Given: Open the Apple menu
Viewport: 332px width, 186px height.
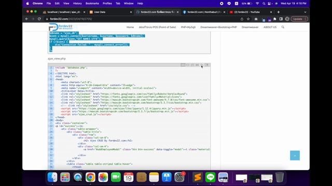Looking at the screenshot, I should (27, 4).
